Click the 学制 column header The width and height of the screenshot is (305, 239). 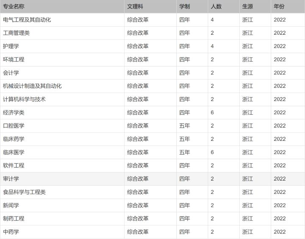tap(184, 6)
